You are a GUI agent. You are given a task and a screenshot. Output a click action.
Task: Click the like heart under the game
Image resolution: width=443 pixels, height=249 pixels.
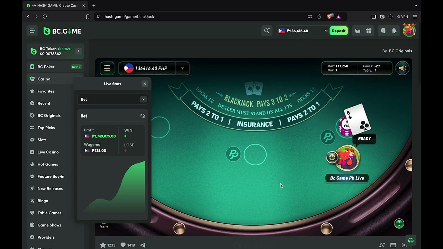[x=123, y=245]
